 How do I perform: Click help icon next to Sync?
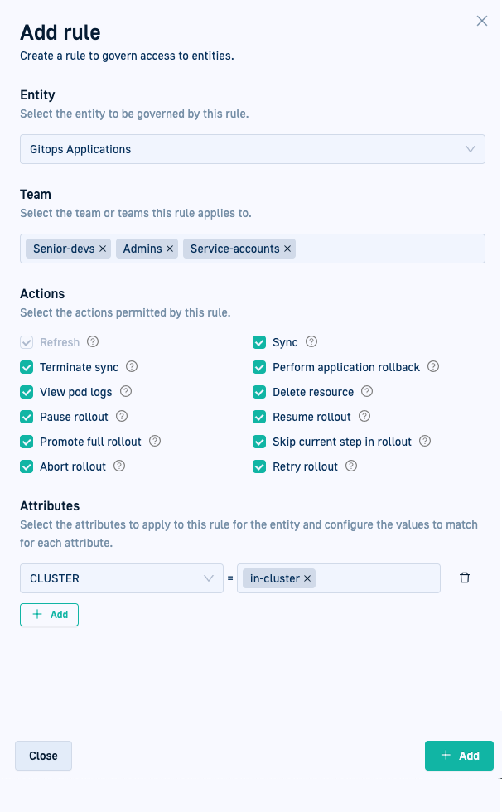[x=311, y=342]
